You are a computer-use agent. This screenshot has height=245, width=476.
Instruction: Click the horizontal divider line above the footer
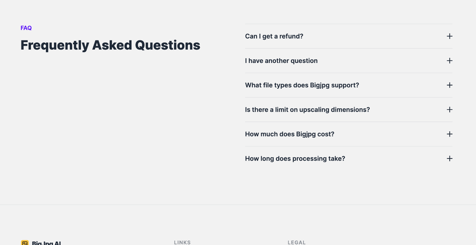click(x=238, y=205)
